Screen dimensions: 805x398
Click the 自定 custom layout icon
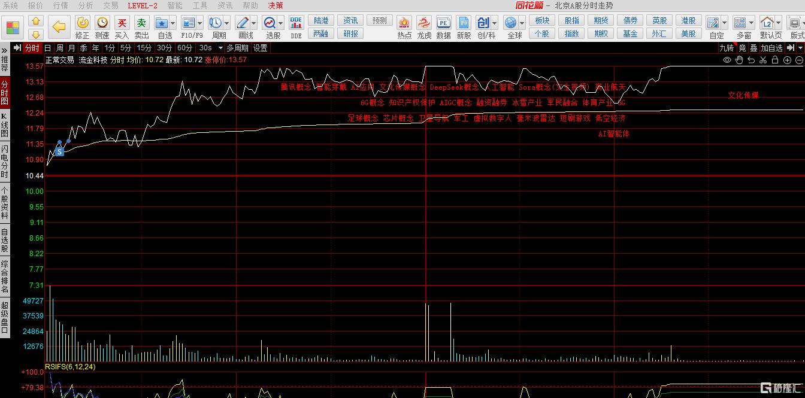point(713,23)
